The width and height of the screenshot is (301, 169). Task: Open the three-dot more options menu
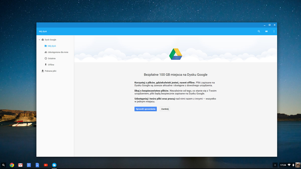[274, 31]
